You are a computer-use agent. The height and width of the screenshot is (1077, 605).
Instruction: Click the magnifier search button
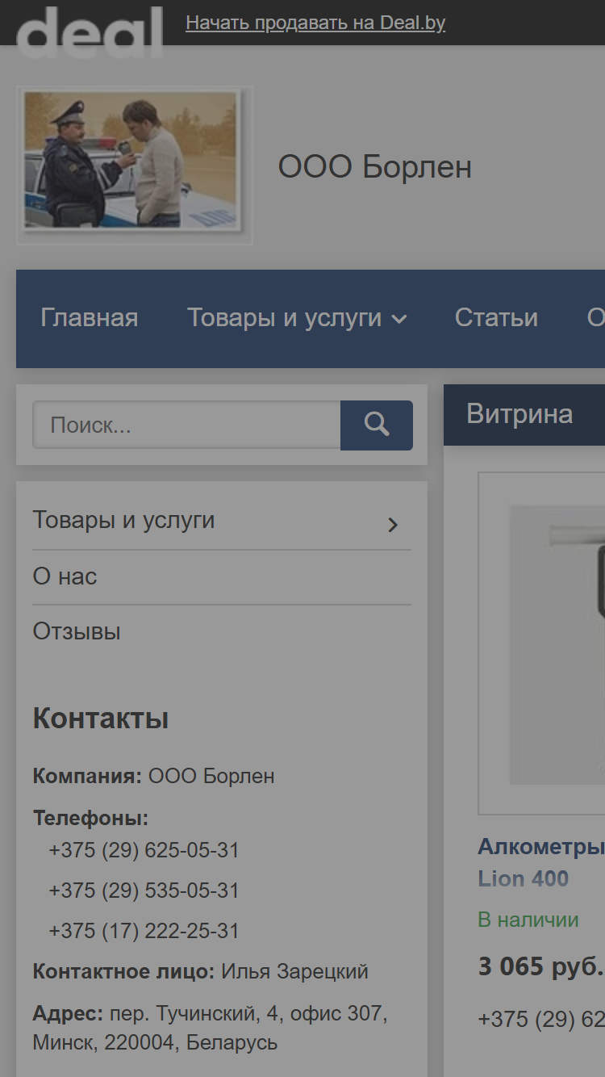point(377,425)
